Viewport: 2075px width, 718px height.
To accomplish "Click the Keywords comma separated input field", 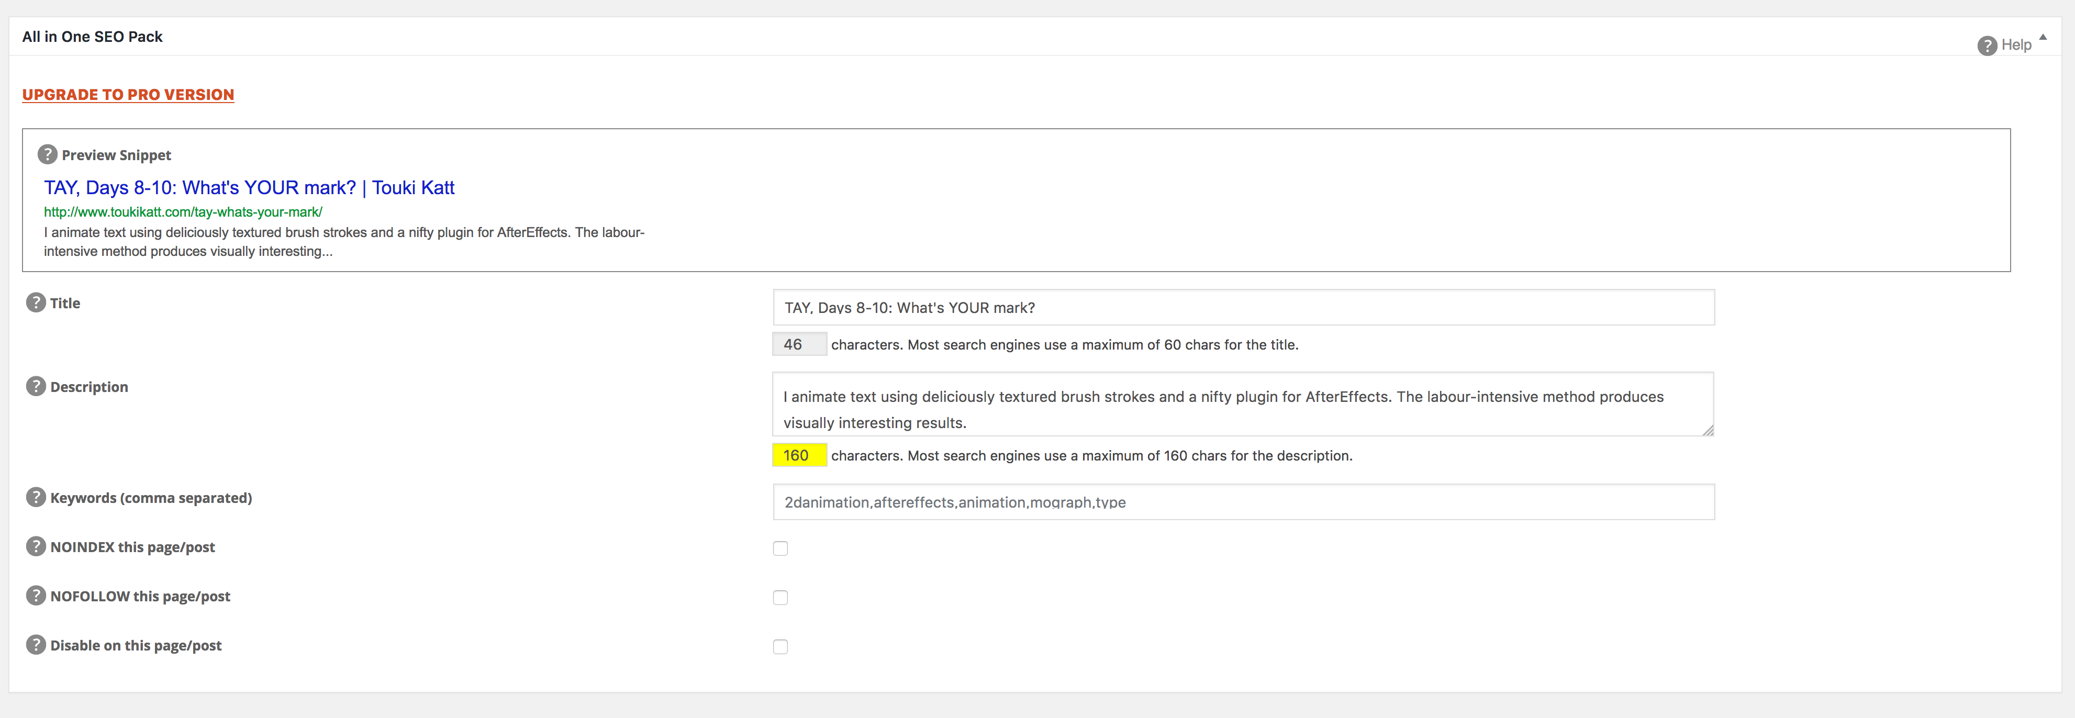I will click(1242, 502).
